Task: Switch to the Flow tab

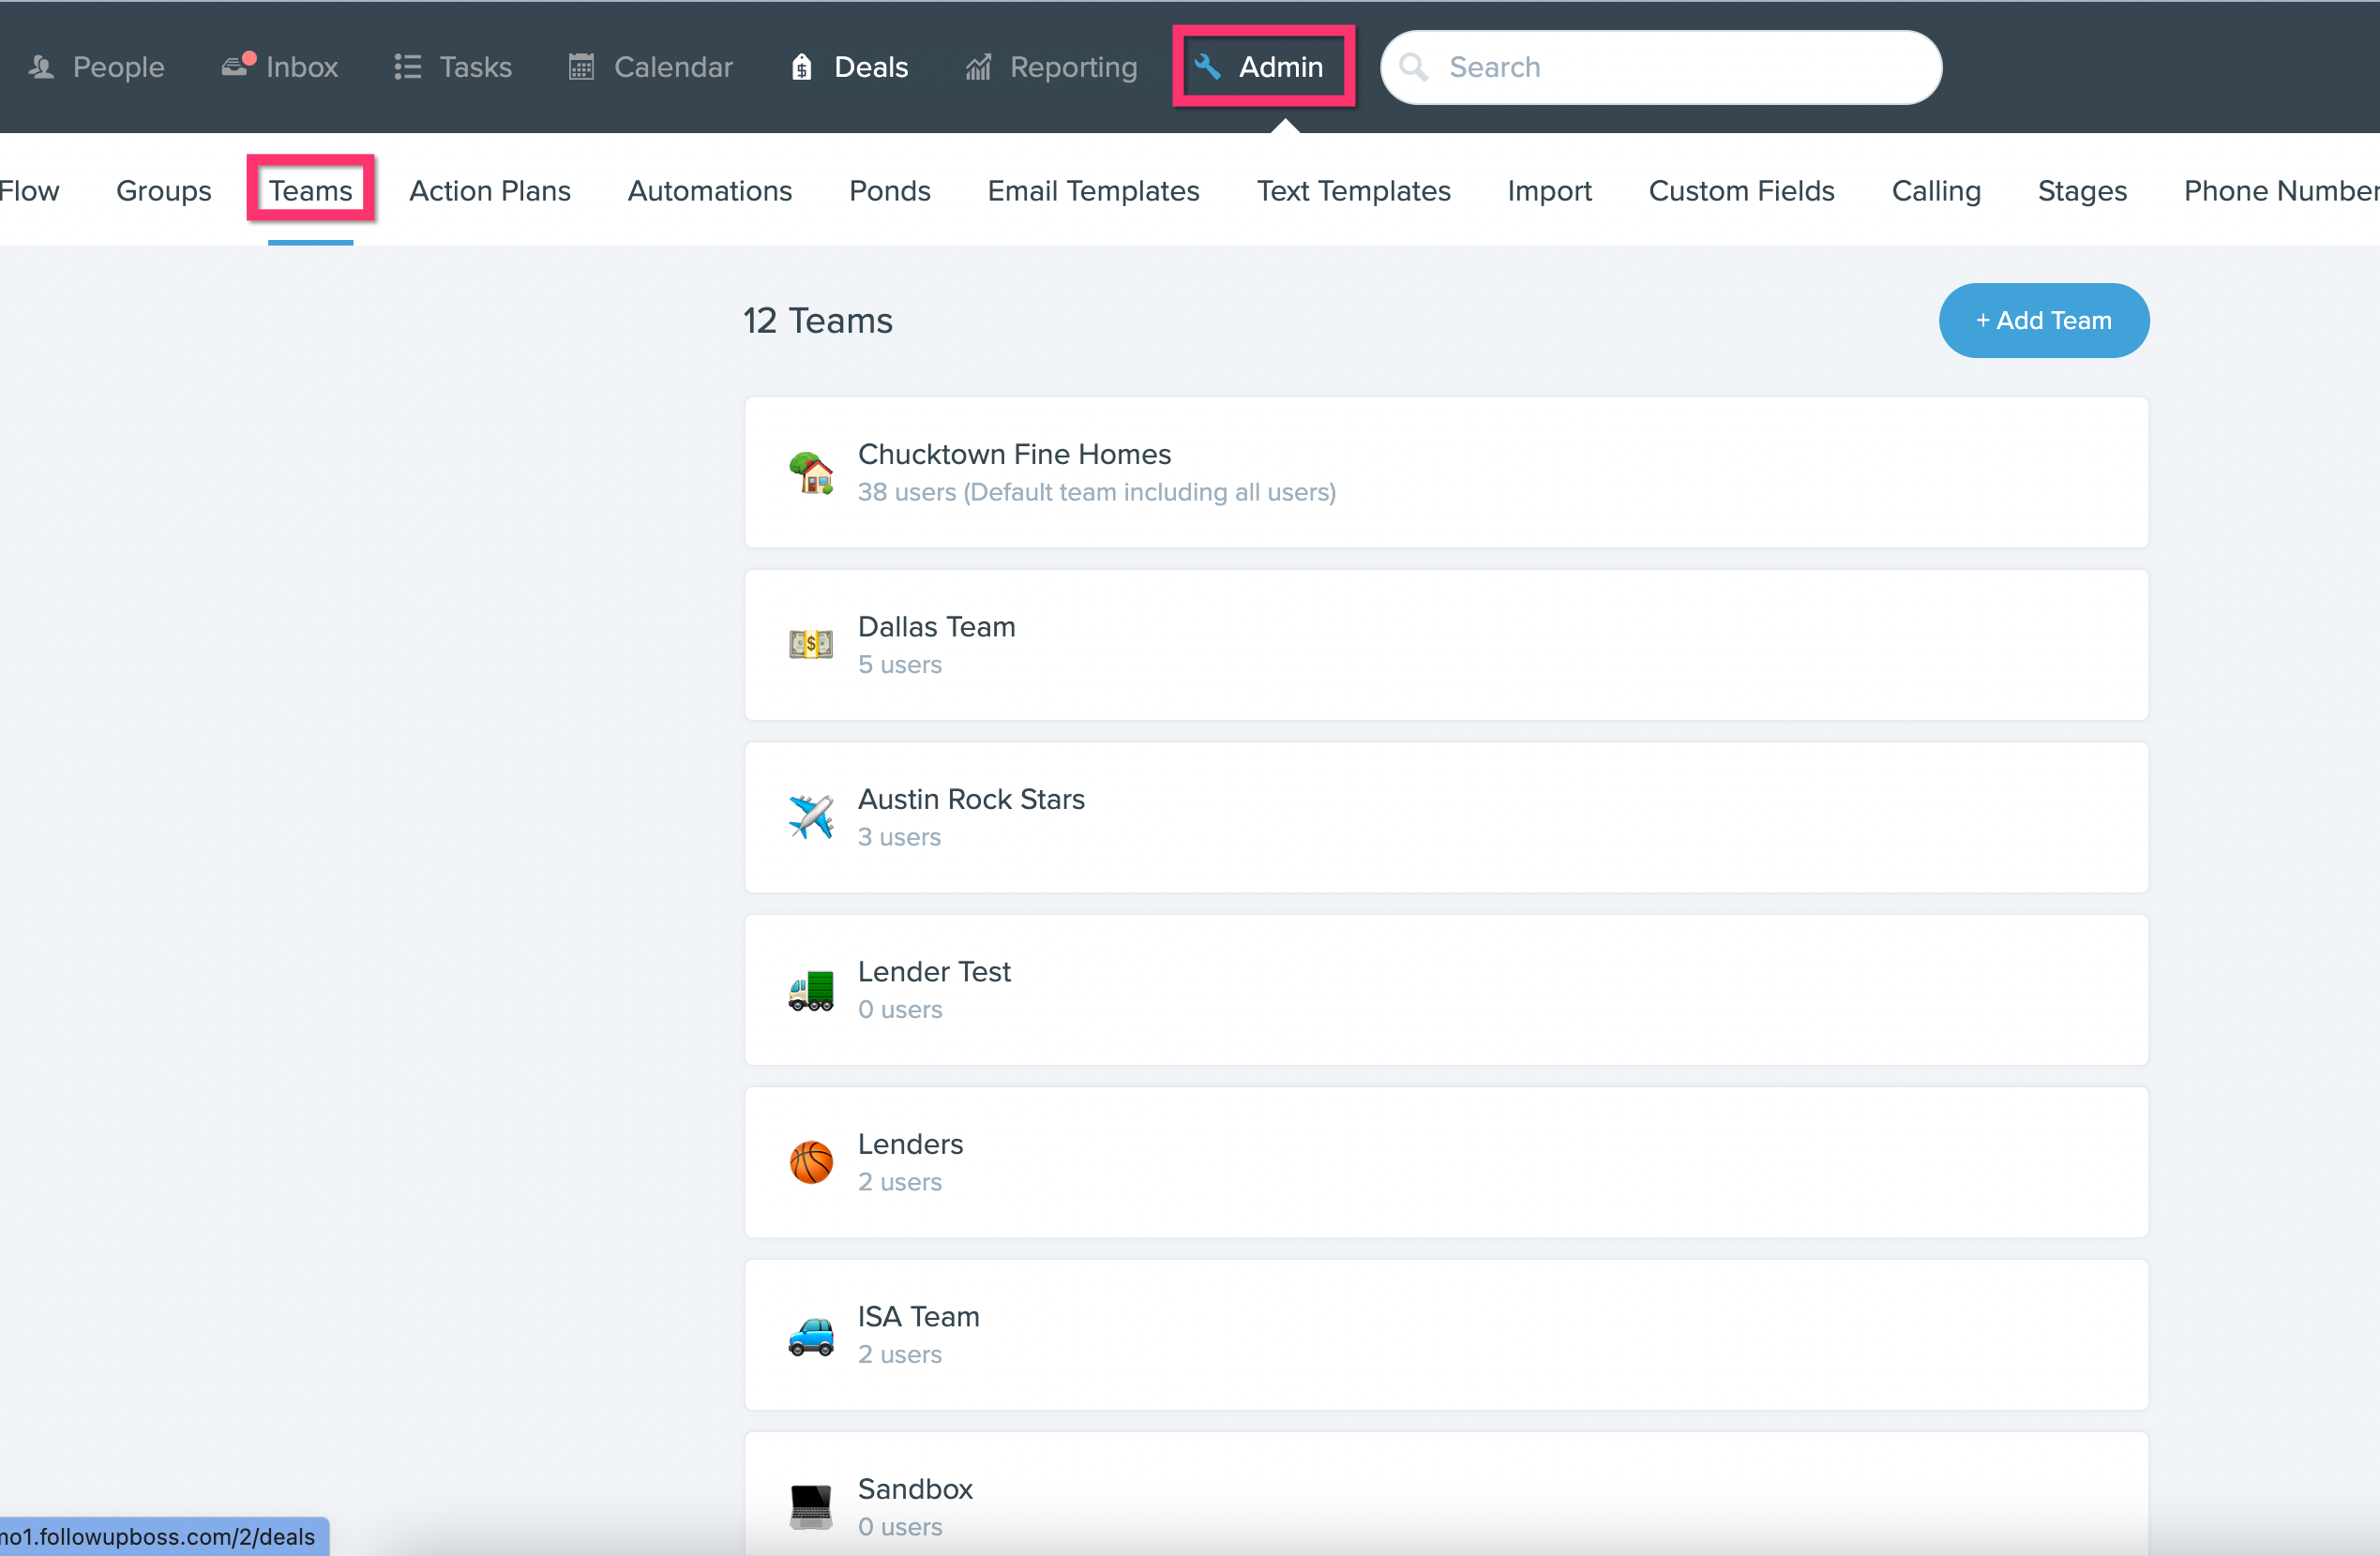Action: point(30,191)
